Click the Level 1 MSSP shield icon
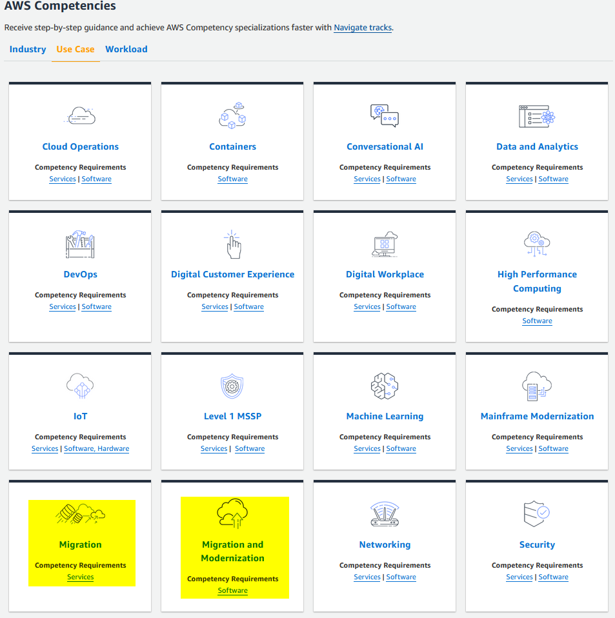615x618 pixels. [x=232, y=386]
